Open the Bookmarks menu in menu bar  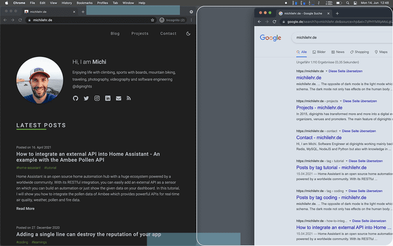coord(84,3)
